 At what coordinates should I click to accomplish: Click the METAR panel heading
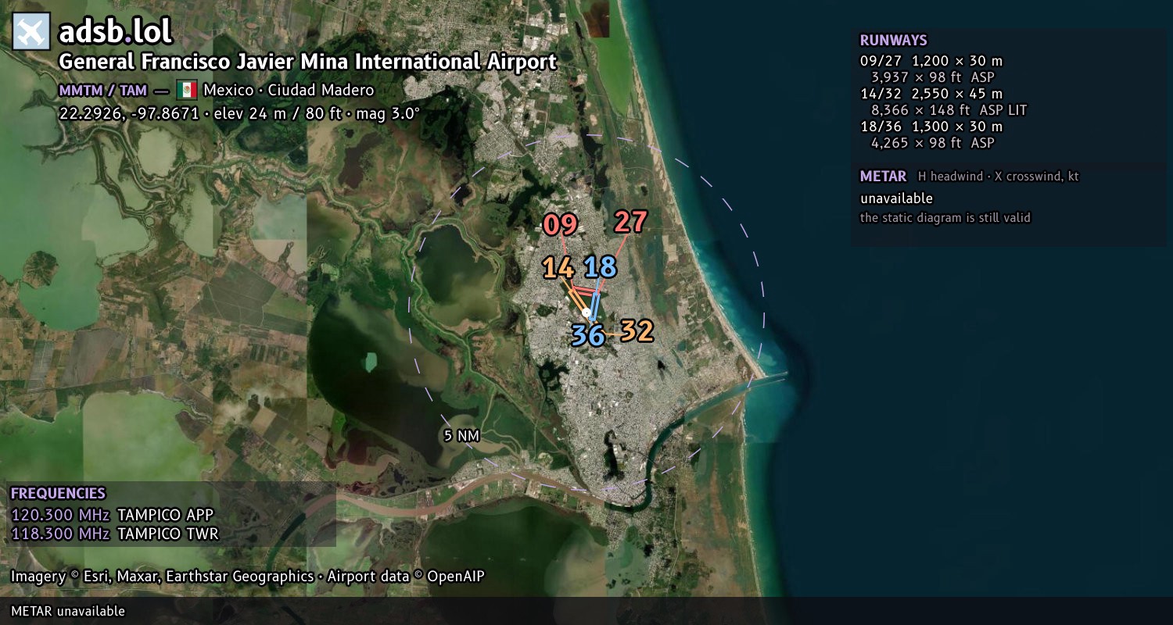click(883, 177)
